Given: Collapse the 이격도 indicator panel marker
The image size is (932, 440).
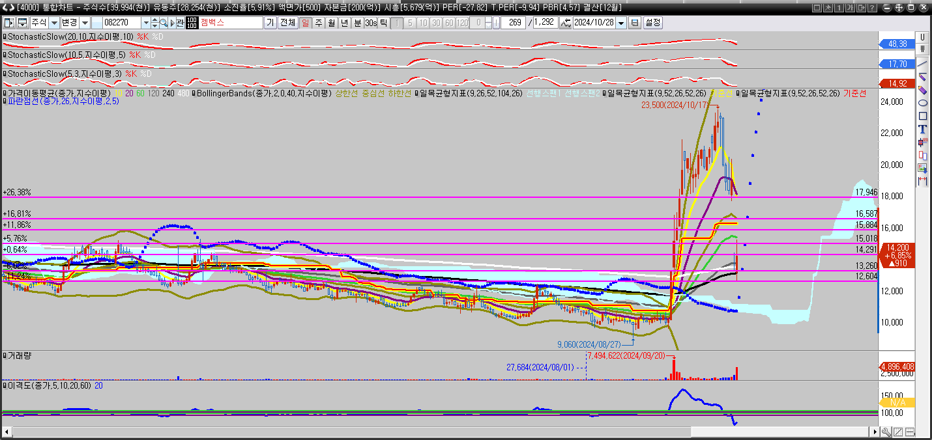Looking at the screenshot, I should point(5,386).
